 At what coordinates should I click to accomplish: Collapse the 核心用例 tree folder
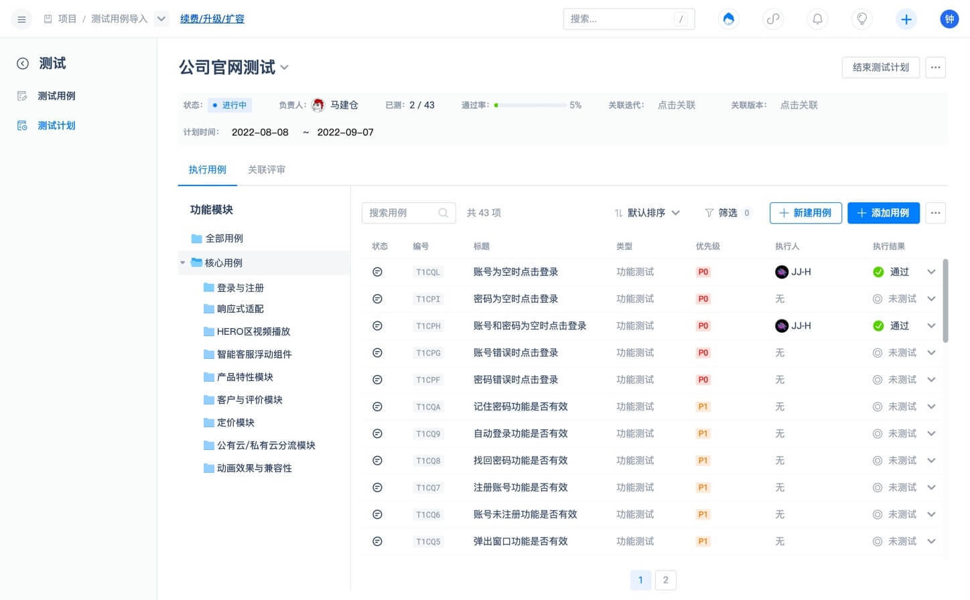(x=182, y=263)
